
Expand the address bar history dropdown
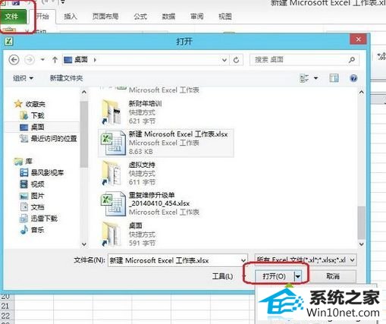click(224, 60)
